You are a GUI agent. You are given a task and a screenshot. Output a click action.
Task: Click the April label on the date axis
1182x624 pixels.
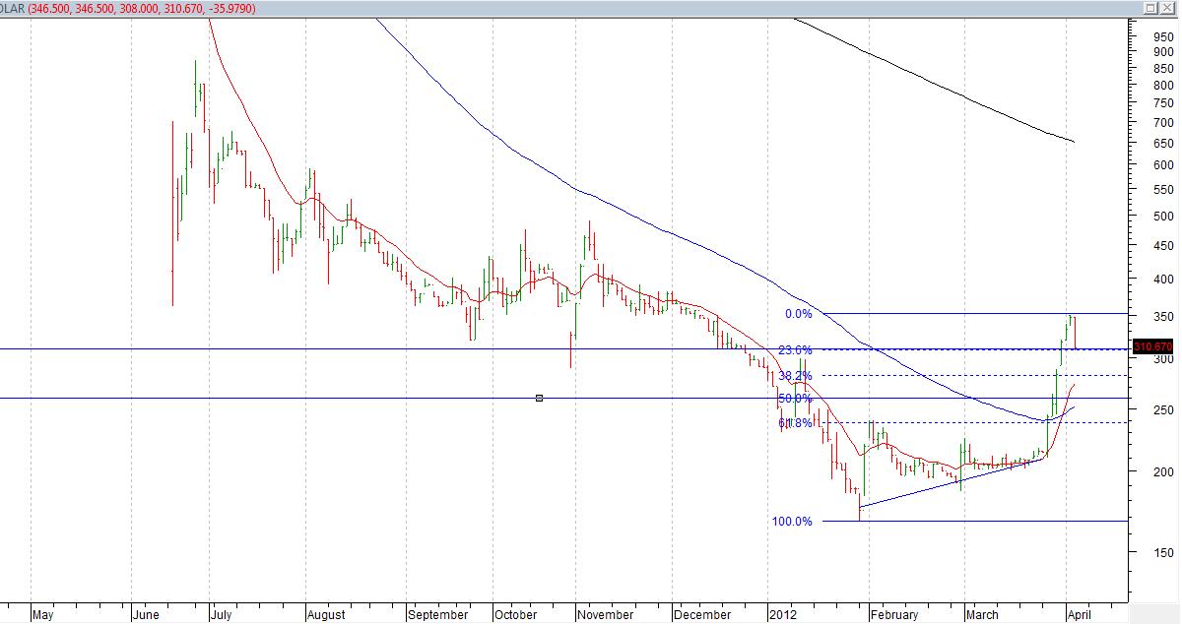tap(1079, 615)
